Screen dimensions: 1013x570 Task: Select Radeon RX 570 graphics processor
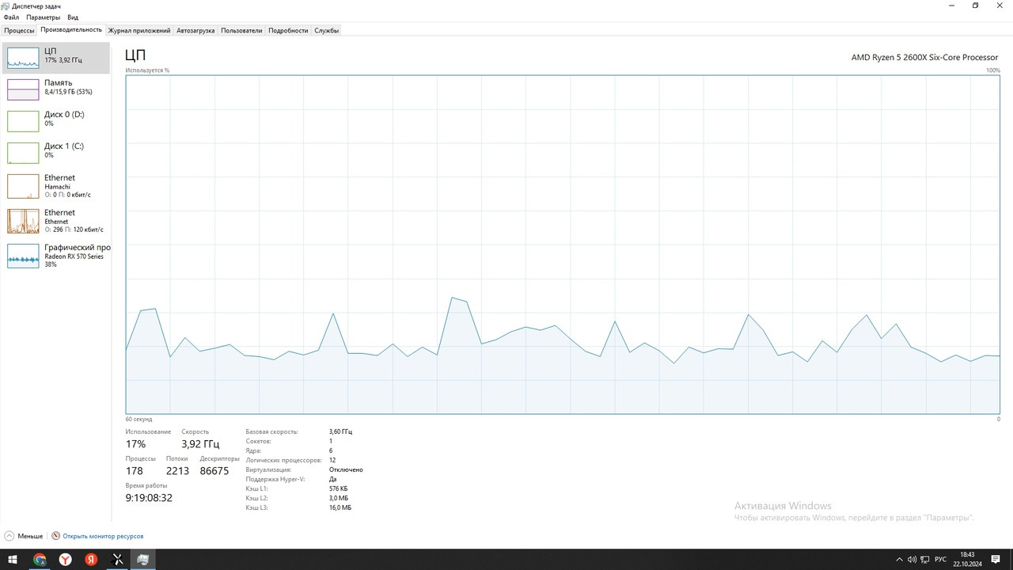click(x=56, y=256)
